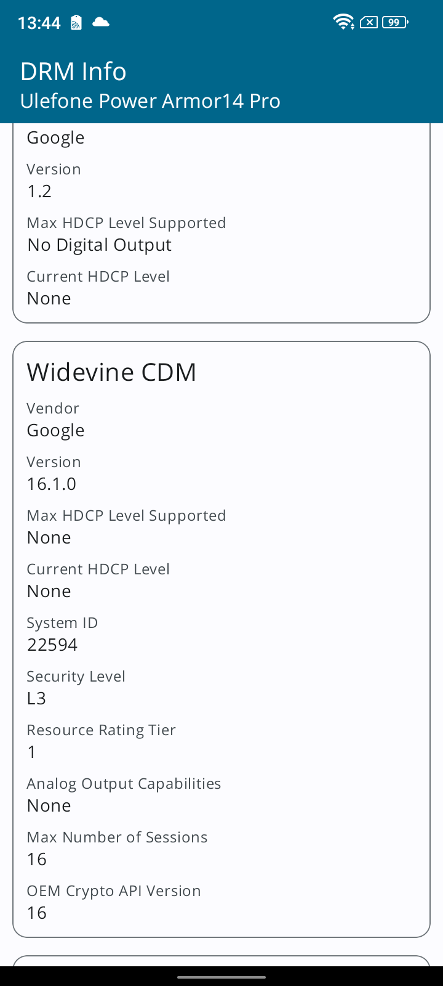Tap the navigation gesture bar at bottom
This screenshot has width=443, height=986.
[x=221, y=977]
